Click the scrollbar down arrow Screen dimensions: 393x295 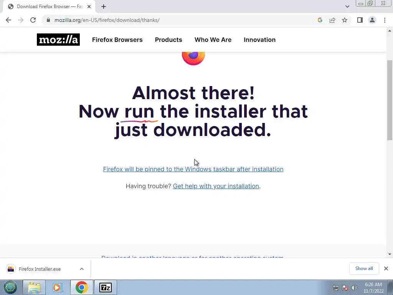point(390,254)
